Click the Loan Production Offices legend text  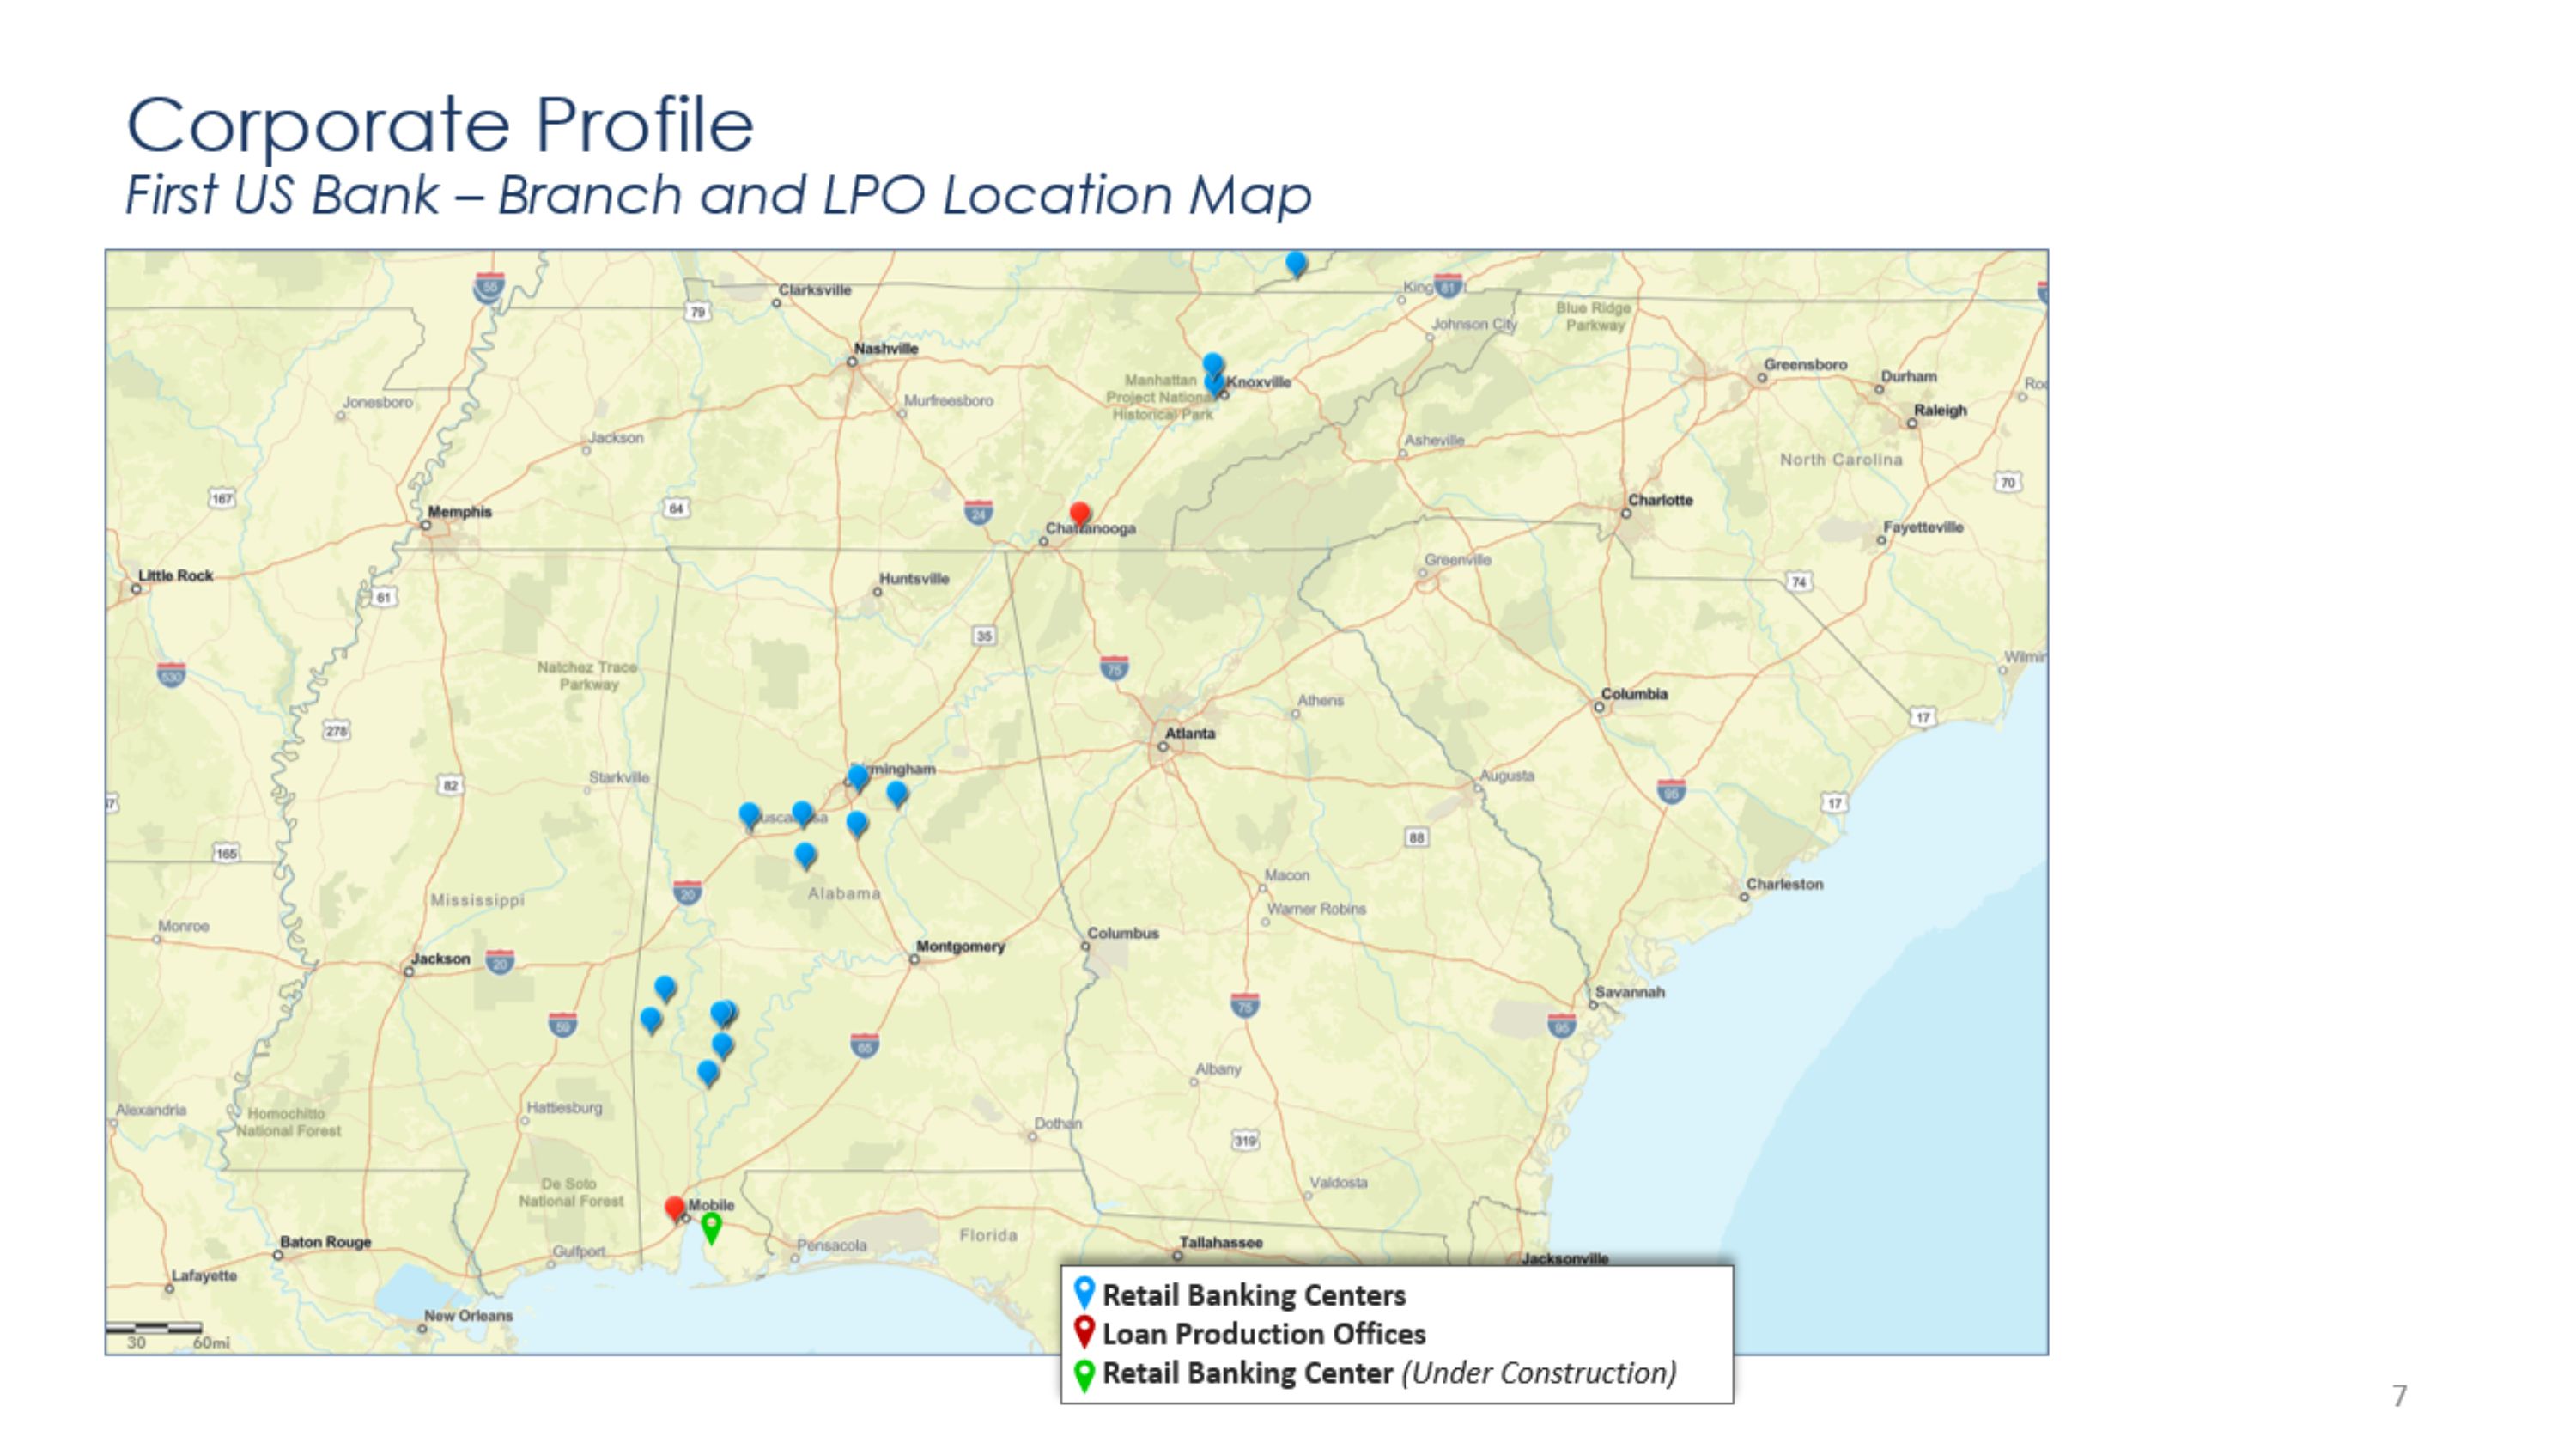[x=1264, y=1334]
